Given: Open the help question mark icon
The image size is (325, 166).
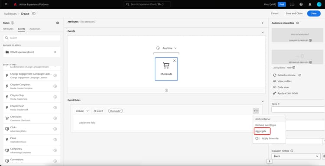Looking at the screenshot, I should pyautogui.click(x=301, y=4).
